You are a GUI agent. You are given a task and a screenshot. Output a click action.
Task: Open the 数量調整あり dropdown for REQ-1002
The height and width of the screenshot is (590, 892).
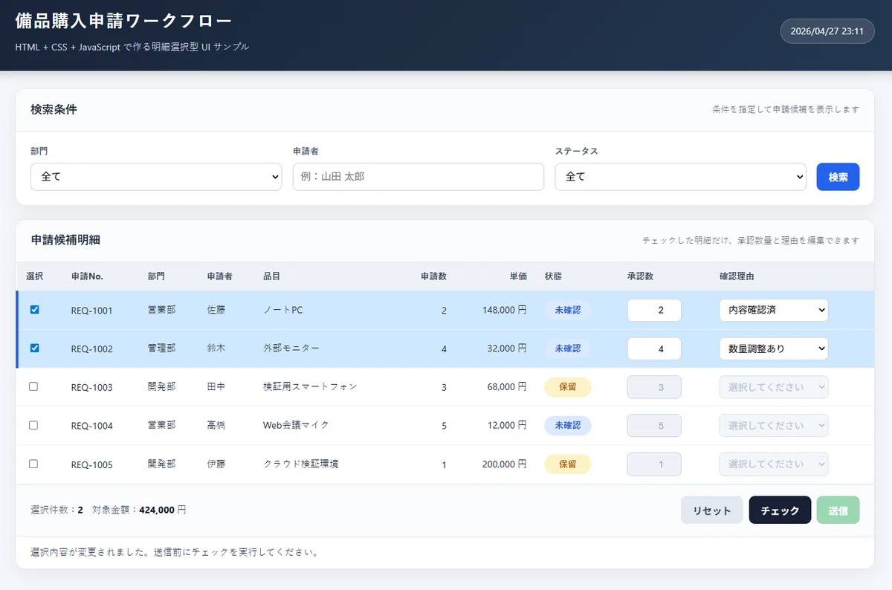point(773,349)
